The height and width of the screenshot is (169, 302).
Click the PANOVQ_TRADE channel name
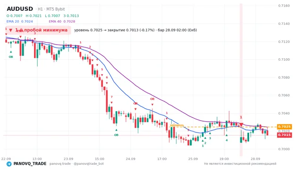tap(30, 164)
